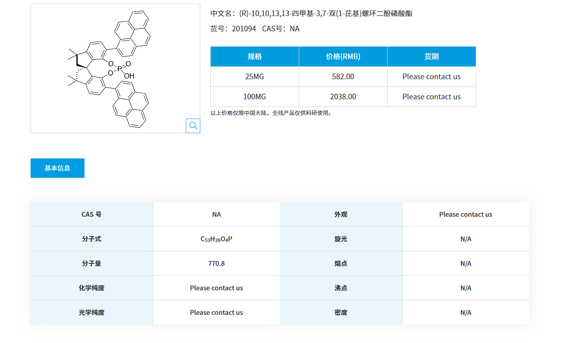Click the magnifier icon to enlarge structure image
The image size is (561, 343).
click(193, 125)
